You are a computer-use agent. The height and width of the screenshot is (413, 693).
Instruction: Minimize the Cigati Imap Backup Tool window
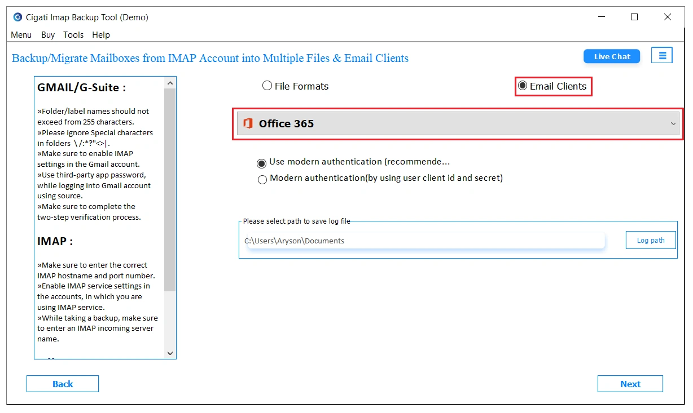(x=602, y=17)
